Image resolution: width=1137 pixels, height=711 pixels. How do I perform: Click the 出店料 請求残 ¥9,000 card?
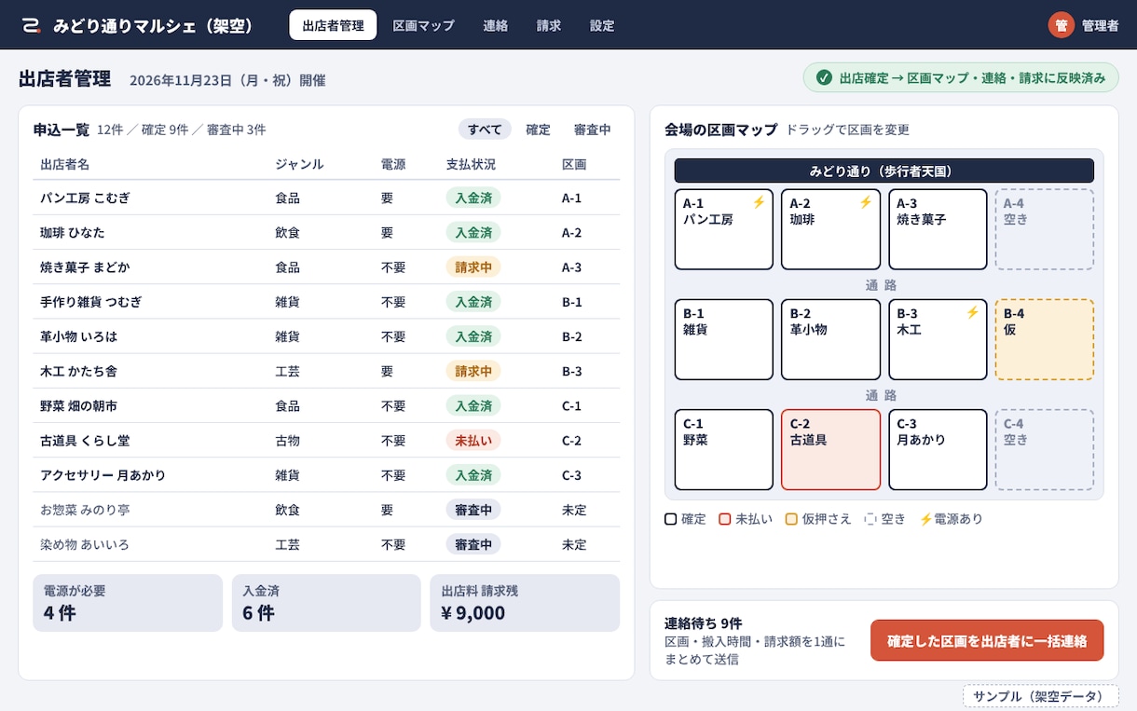[525, 603]
